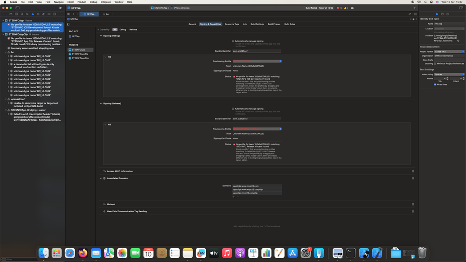
Task: Open the Find navigator magnifier icon
Action: (x=27, y=14)
